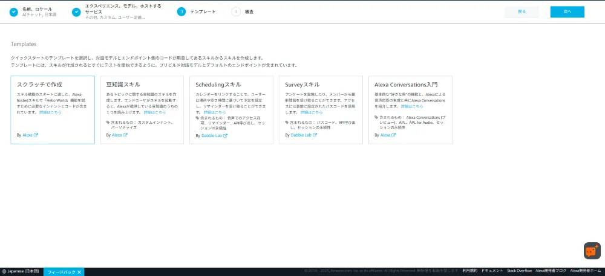Click the step 2 completed checkmark icon
The width and height of the screenshot is (605, 276).
point(76,11)
